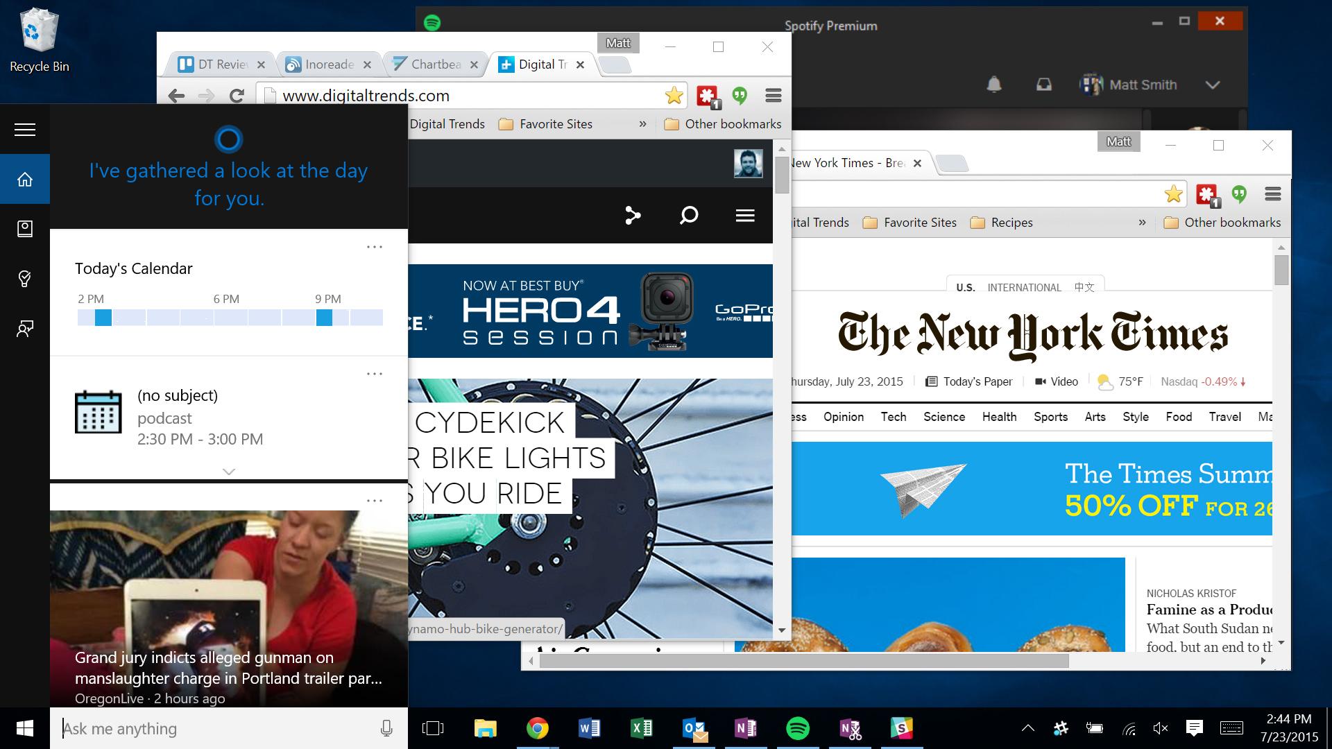The image size is (1332, 749).
Task: Click the OneNote icon in taskbar
Action: pyautogui.click(x=744, y=728)
